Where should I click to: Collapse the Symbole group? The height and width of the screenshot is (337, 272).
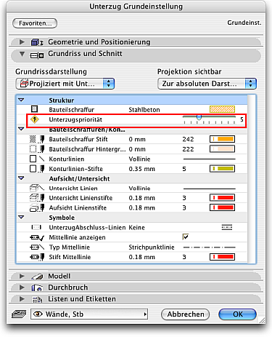point(21,217)
